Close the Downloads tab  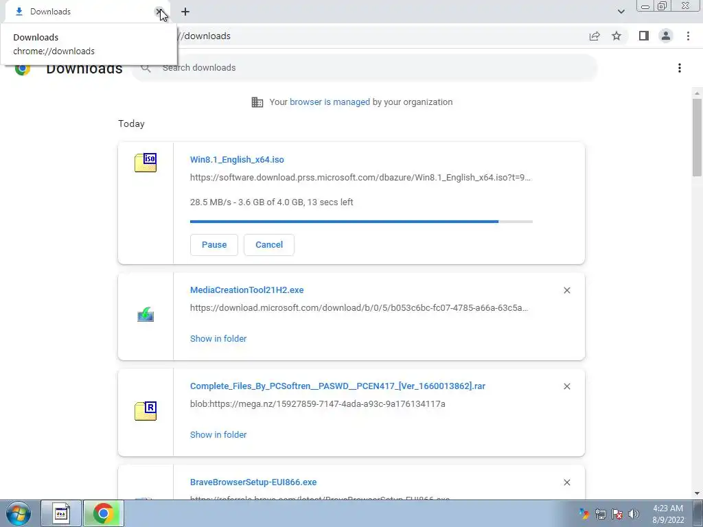click(x=159, y=12)
